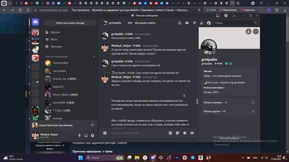Click the forum.arizona-rp.com address bar

tap(53, 10)
